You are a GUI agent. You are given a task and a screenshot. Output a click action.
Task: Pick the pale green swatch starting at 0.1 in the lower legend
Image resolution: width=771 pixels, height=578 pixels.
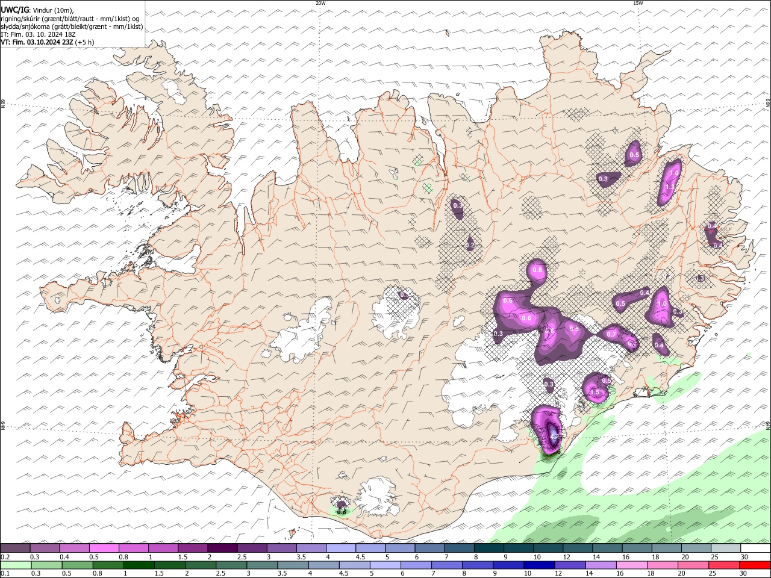tap(16, 565)
